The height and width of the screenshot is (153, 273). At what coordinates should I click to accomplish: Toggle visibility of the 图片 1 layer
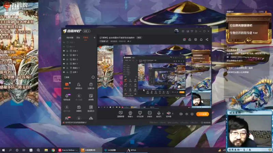click(64, 64)
